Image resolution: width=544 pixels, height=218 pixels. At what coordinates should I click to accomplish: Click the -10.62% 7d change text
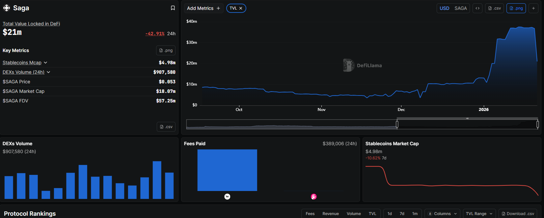376,158
